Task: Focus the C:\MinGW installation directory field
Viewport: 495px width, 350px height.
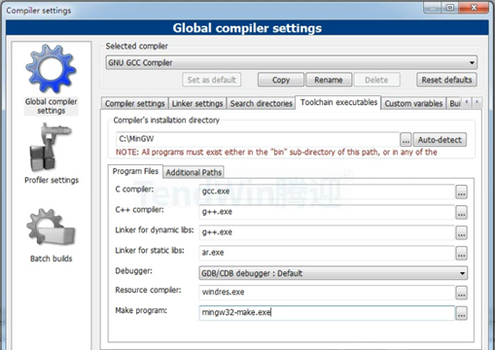Action: pos(258,139)
